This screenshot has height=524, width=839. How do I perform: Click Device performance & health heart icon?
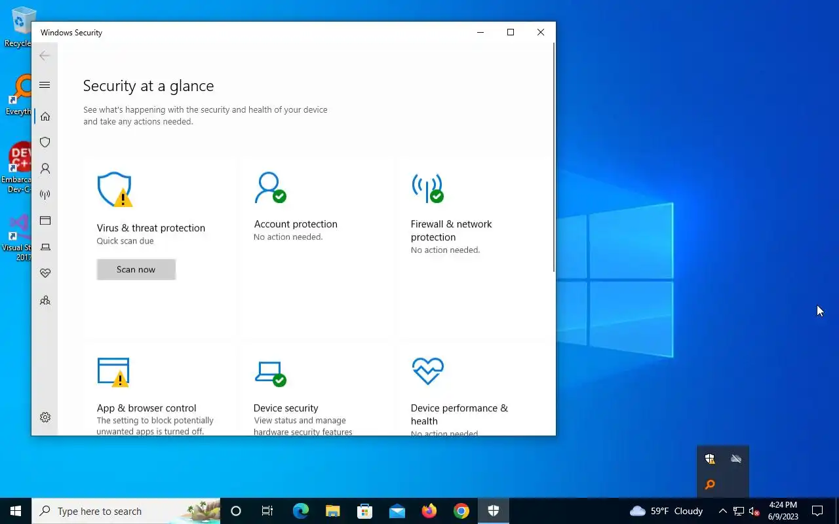pyautogui.click(x=427, y=371)
